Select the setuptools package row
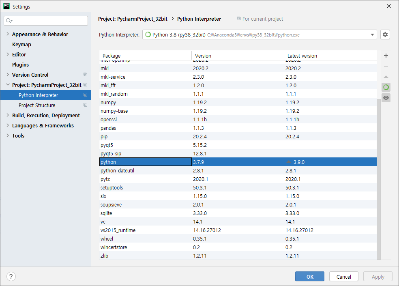The image size is (399, 286). 238,188
